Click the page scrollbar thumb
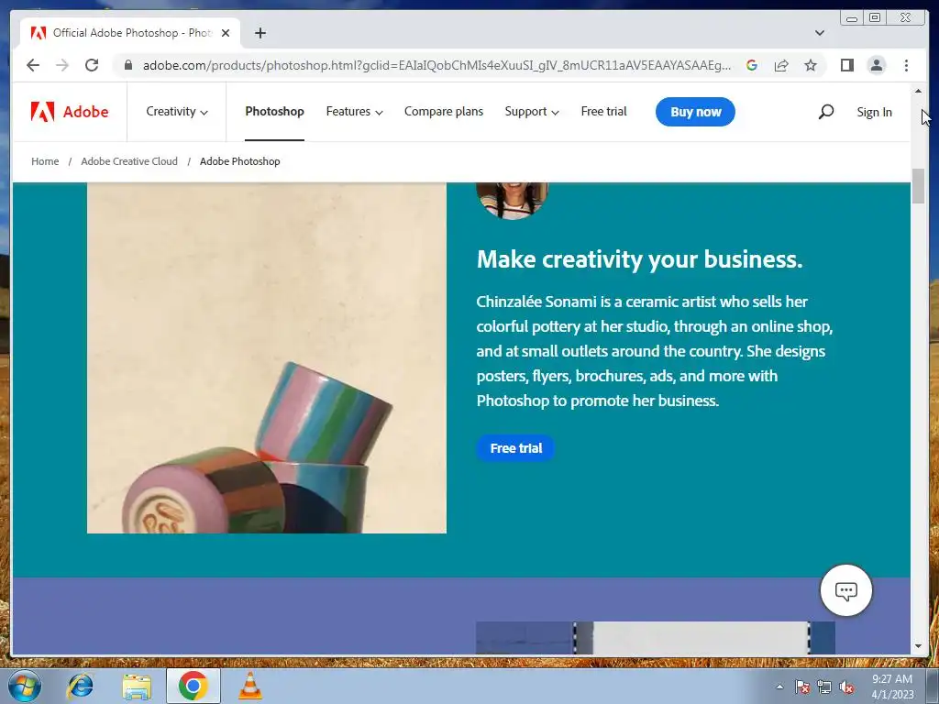Screen dimensions: 939x704 (918, 186)
